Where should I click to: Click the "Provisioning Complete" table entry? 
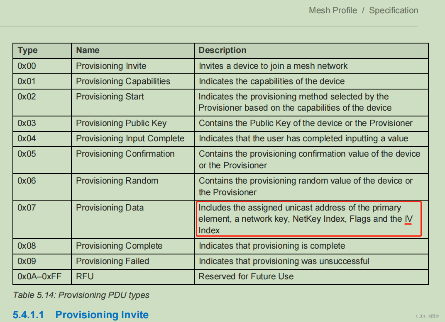(x=119, y=246)
